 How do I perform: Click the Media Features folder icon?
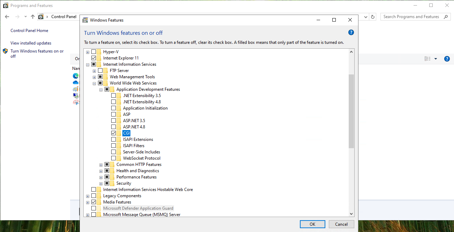[x=99, y=202]
